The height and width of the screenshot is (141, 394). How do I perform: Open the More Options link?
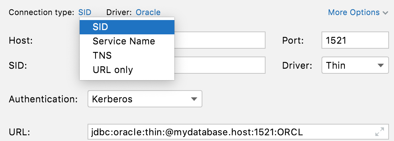[x=354, y=12]
